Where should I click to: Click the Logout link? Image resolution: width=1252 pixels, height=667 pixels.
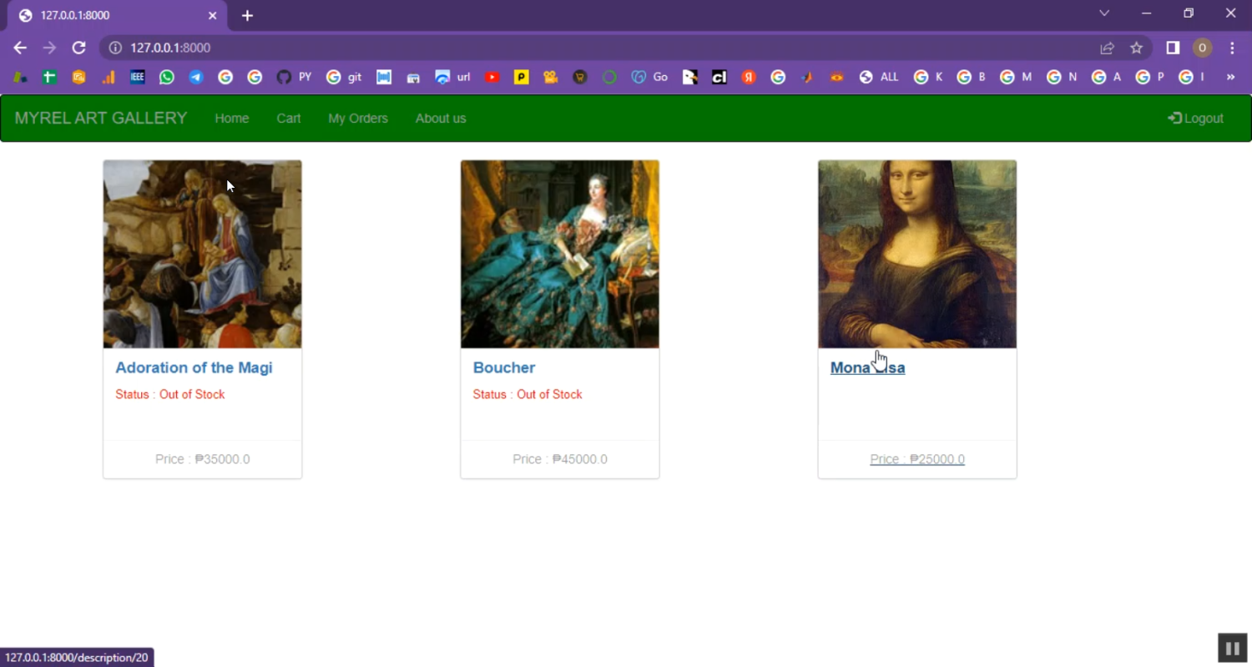pyautogui.click(x=1195, y=119)
